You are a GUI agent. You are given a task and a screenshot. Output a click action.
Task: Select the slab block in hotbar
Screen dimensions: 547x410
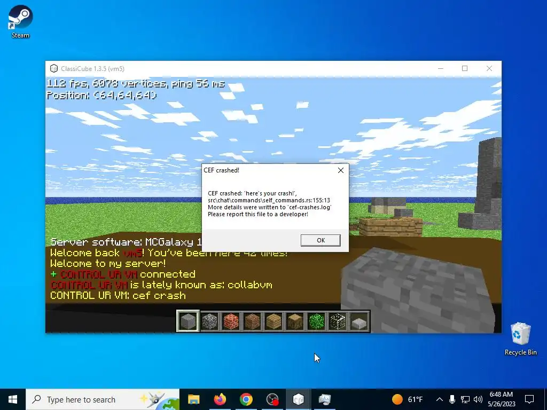click(359, 321)
